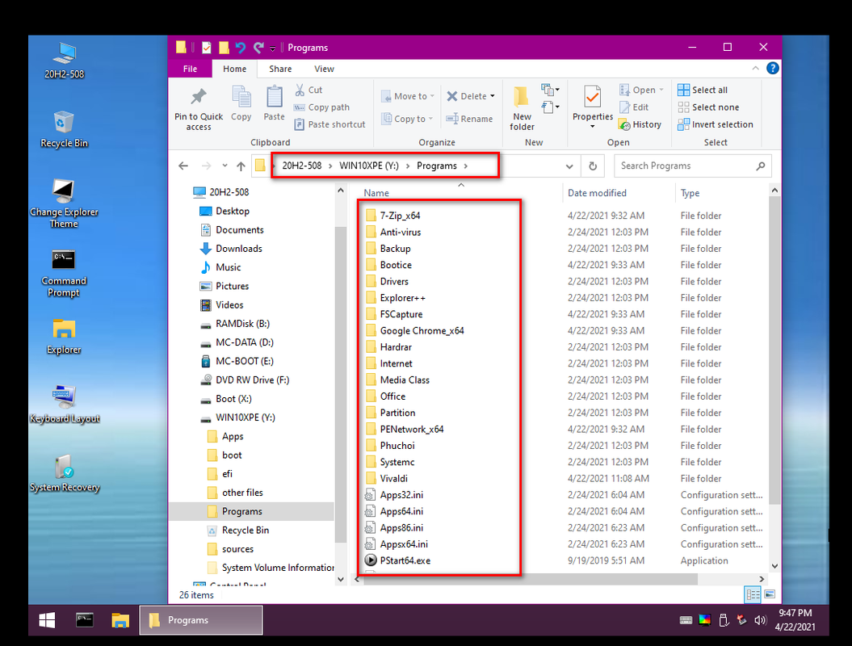The height and width of the screenshot is (646, 852).
Task: Click the Copy path command
Action: (x=321, y=107)
